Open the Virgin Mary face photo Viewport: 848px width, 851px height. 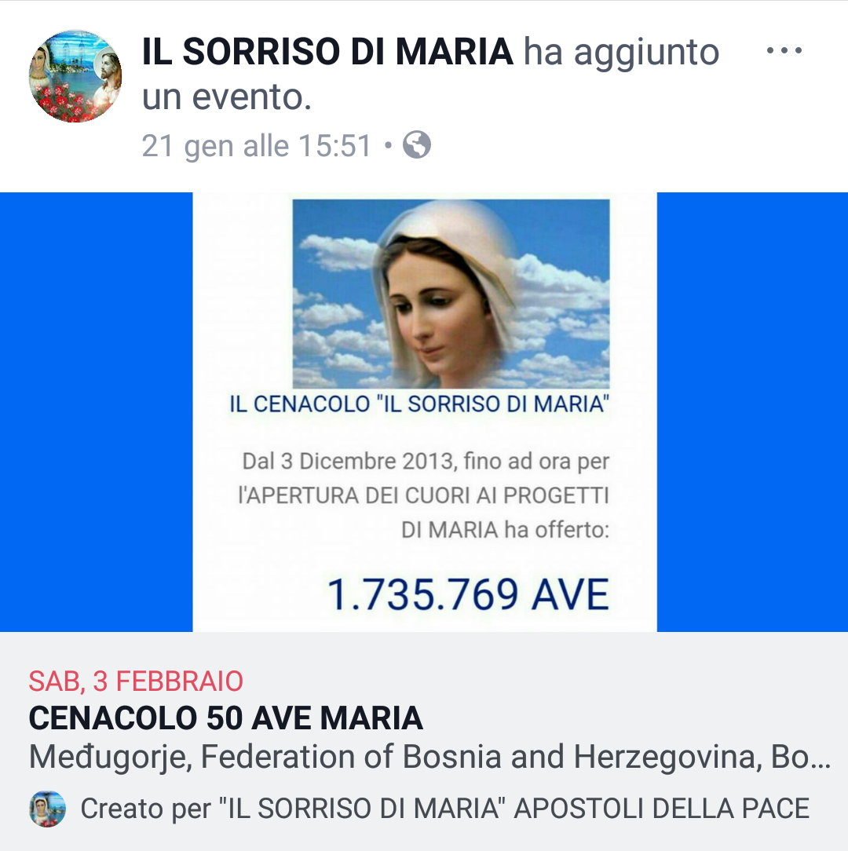(451, 294)
